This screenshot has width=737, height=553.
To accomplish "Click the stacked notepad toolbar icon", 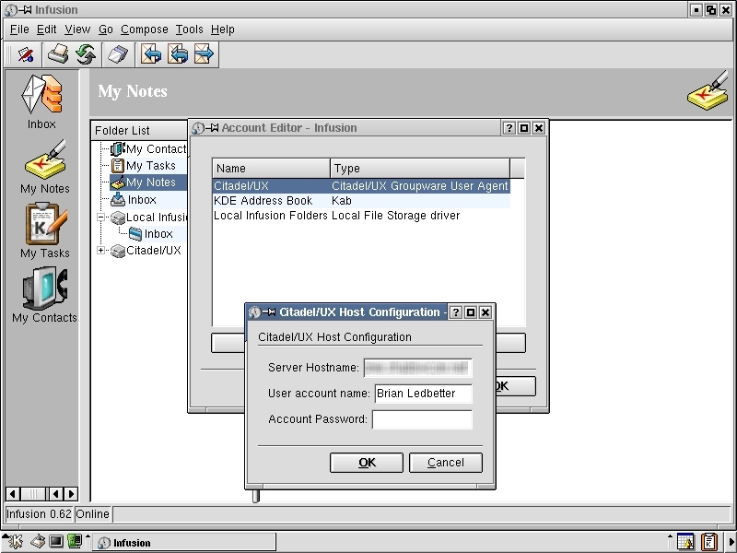I will click(118, 54).
